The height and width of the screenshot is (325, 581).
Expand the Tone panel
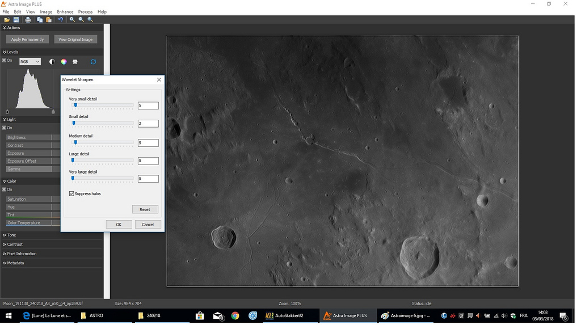(x=5, y=235)
